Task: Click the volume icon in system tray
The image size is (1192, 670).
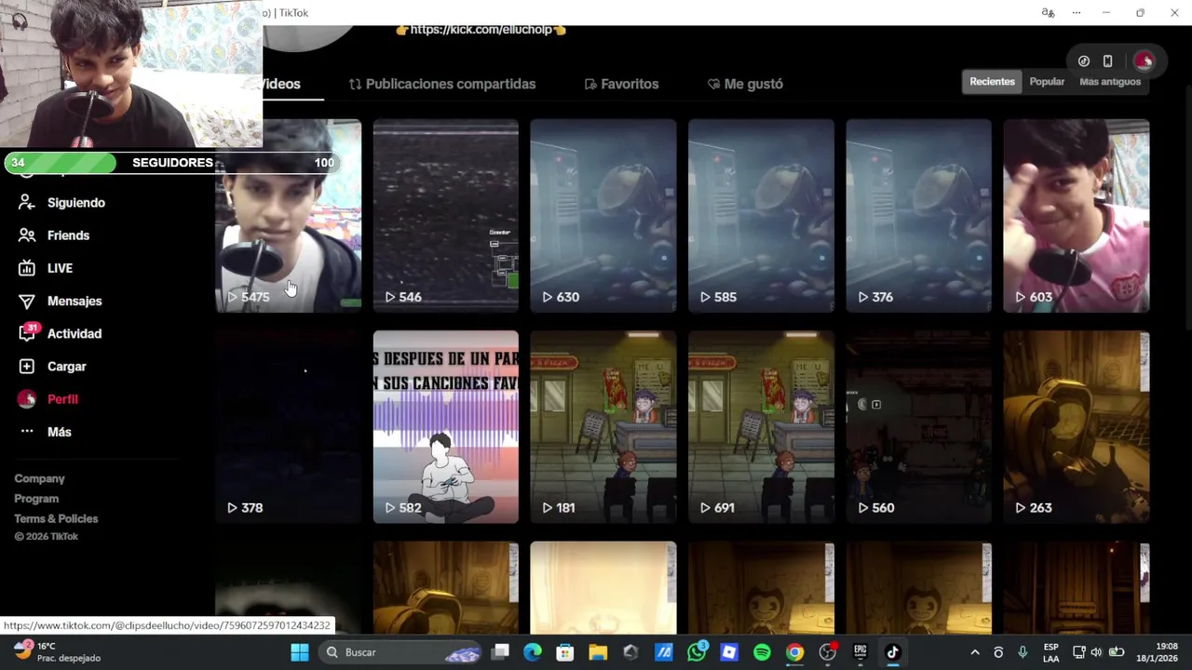Action: point(1096,652)
